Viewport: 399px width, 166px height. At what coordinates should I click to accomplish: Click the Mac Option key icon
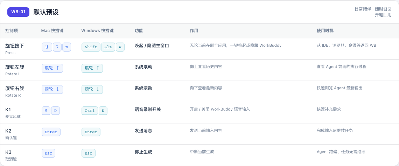point(57,47)
